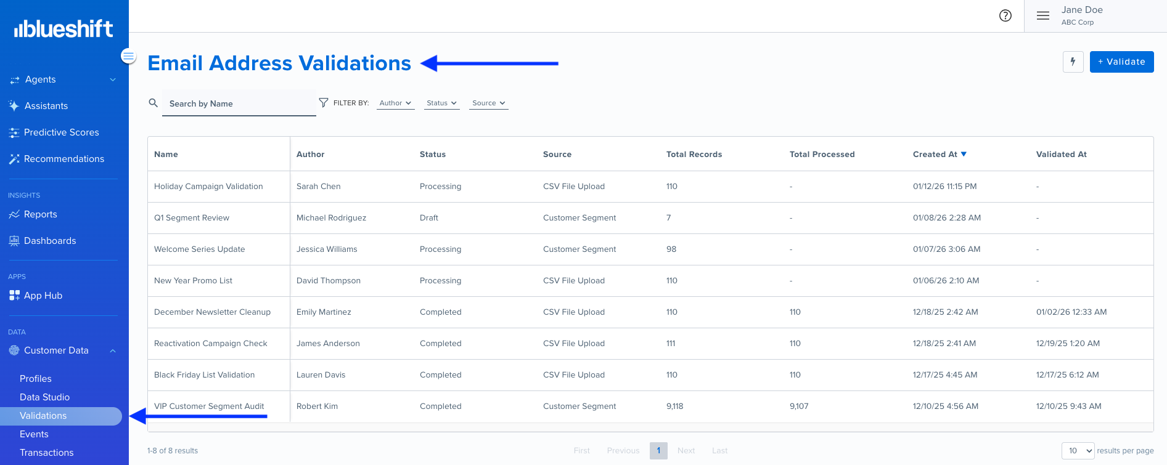Open Black Friday List Validation

pos(204,375)
